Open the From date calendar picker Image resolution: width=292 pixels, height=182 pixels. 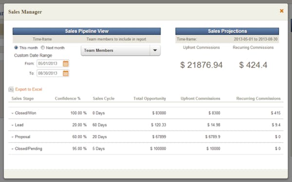point(66,63)
